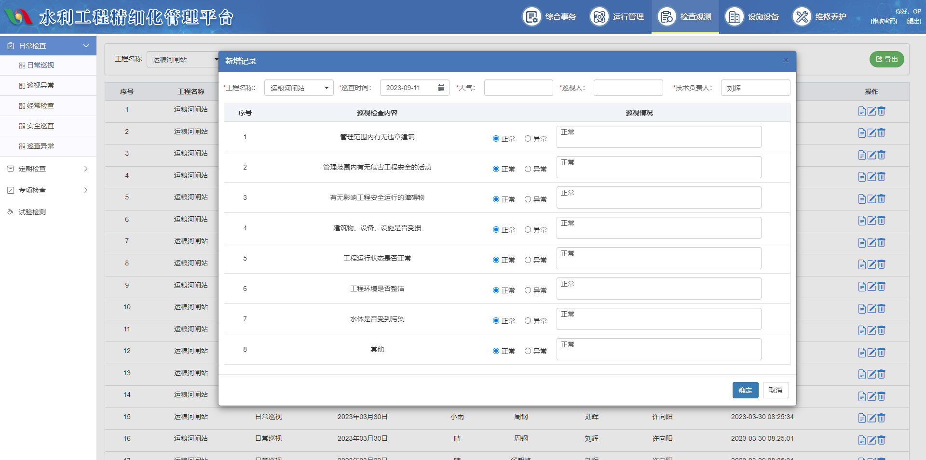Mark 工程运行状态是否正常 as 异常
The height and width of the screenshot is (460, 926).
pos(528,260)
